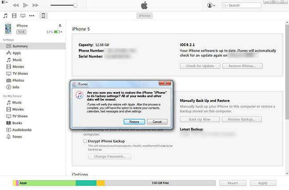
Task: Click the 16GB capacity badge
Action: point(21,32)
